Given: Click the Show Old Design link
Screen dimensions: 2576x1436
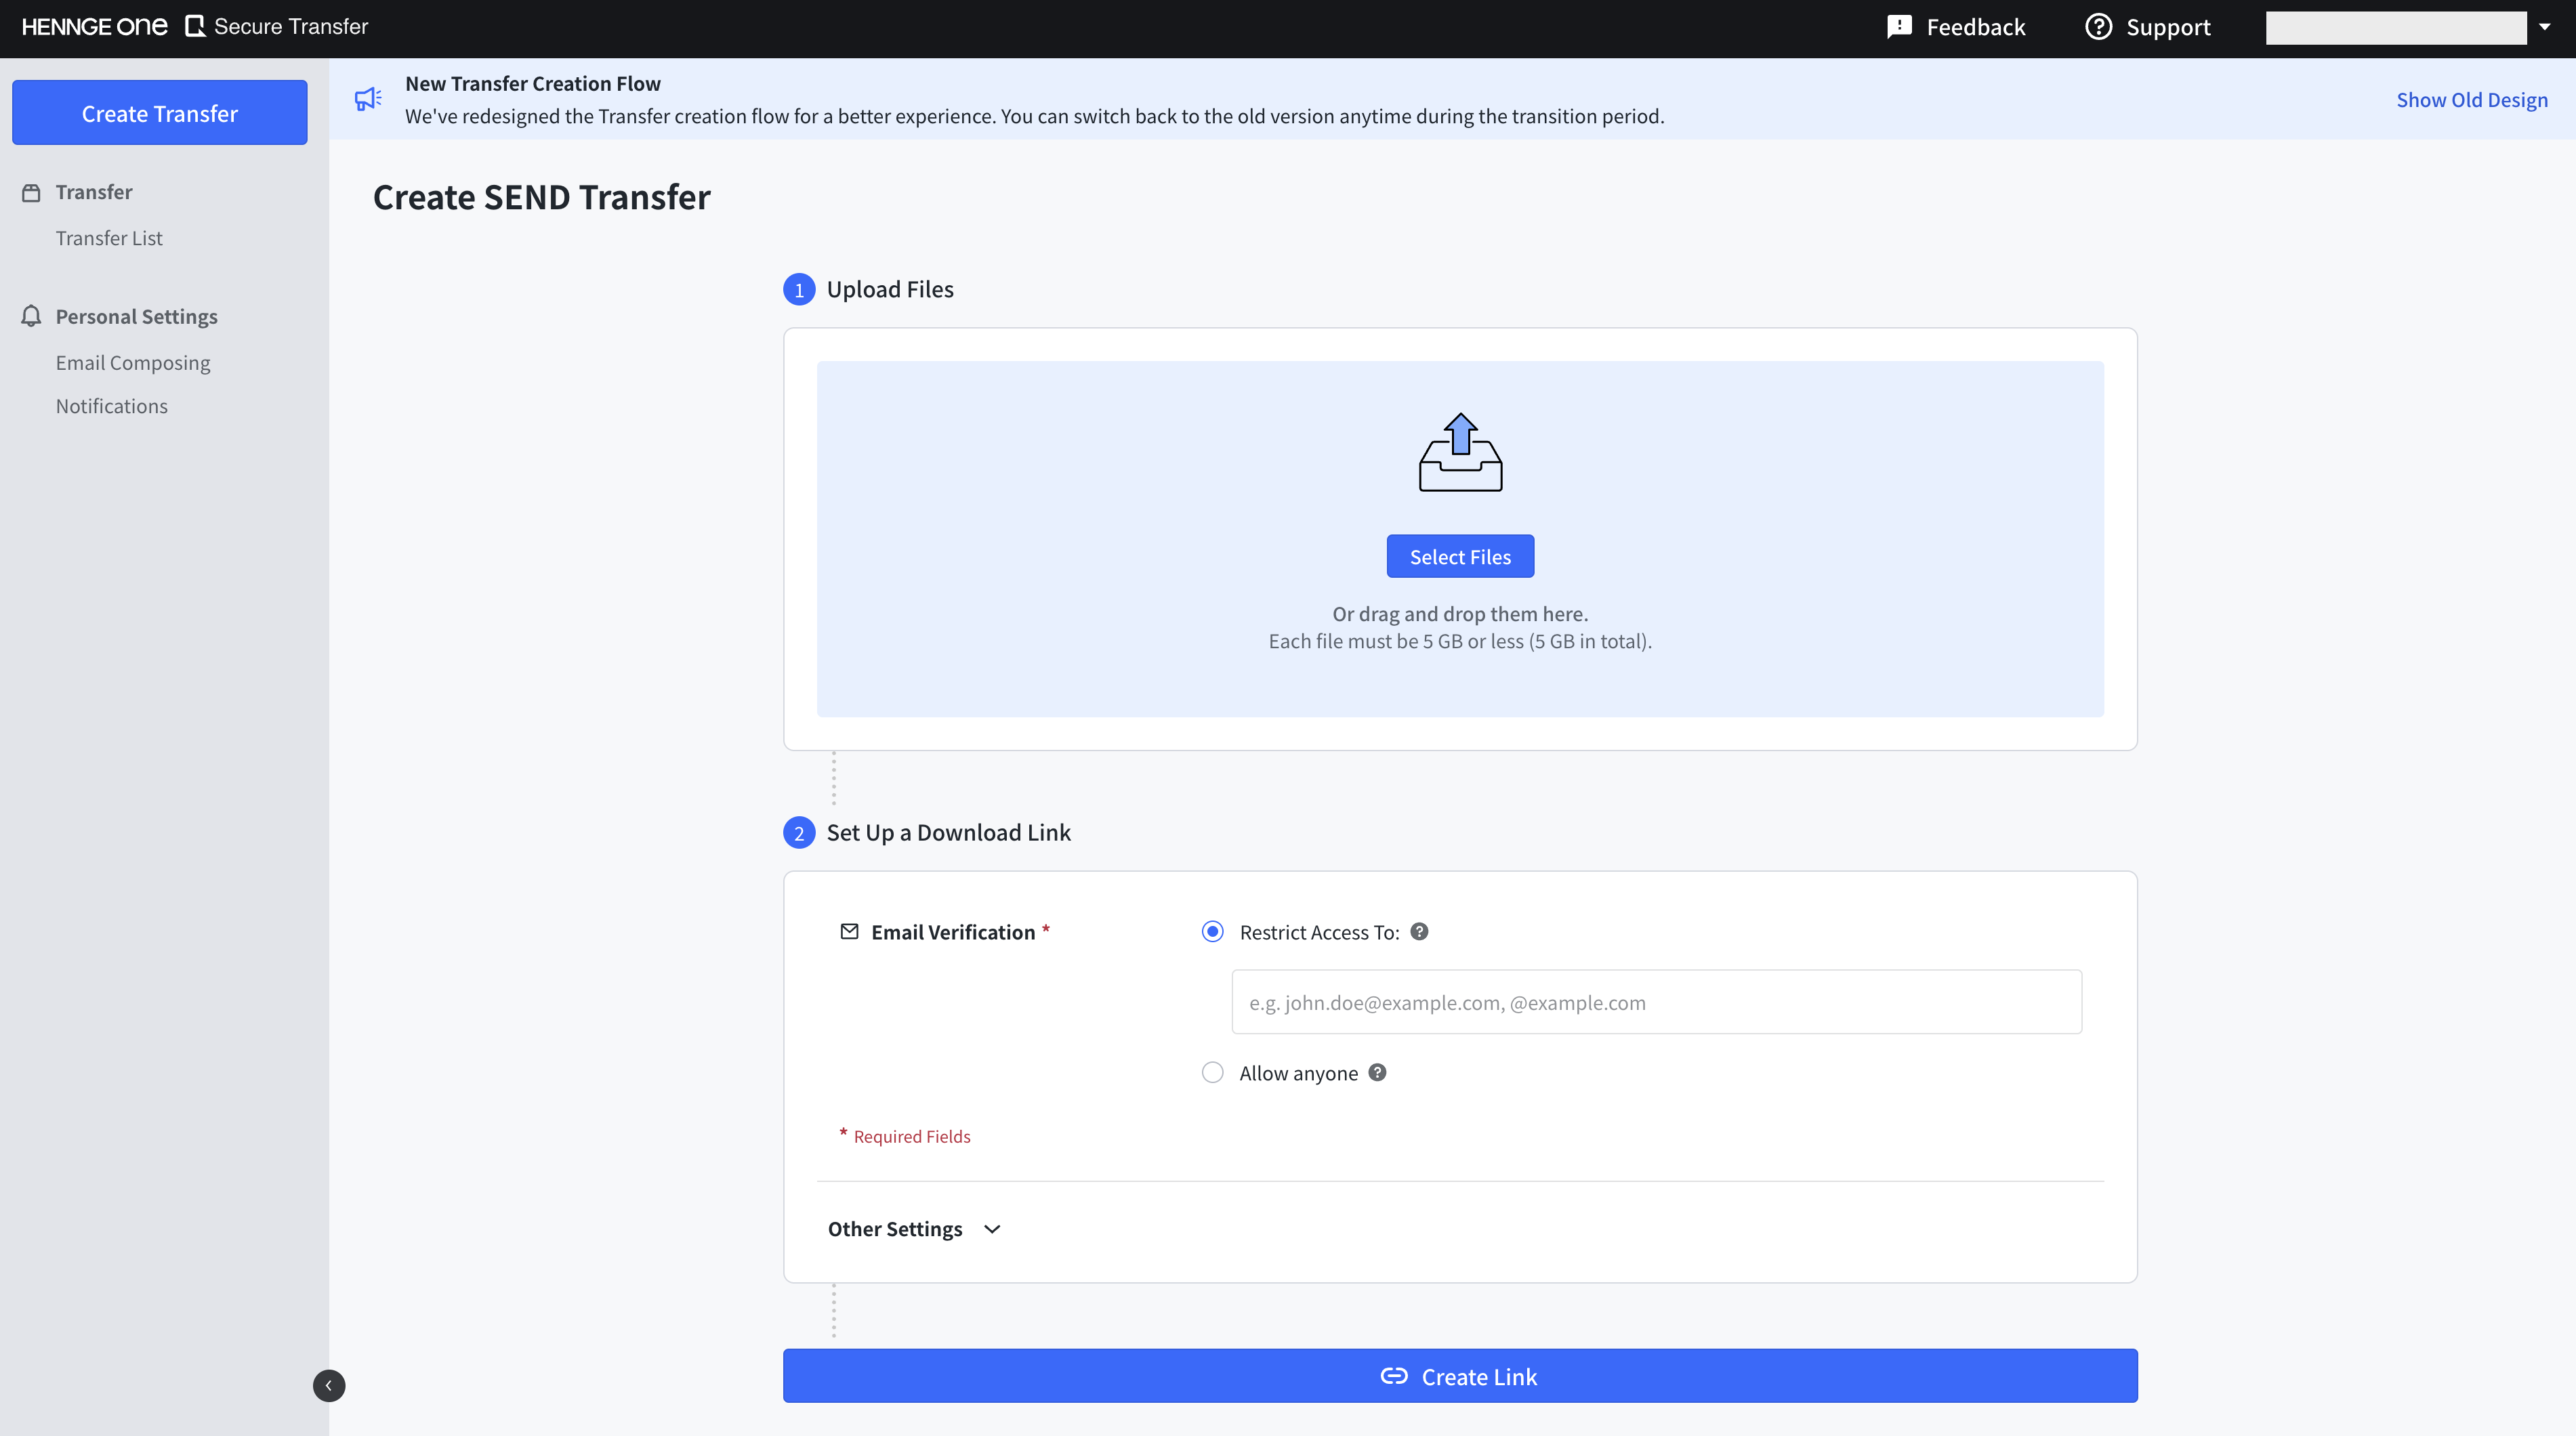Looking at the screenshot, I should (2472, 99).
